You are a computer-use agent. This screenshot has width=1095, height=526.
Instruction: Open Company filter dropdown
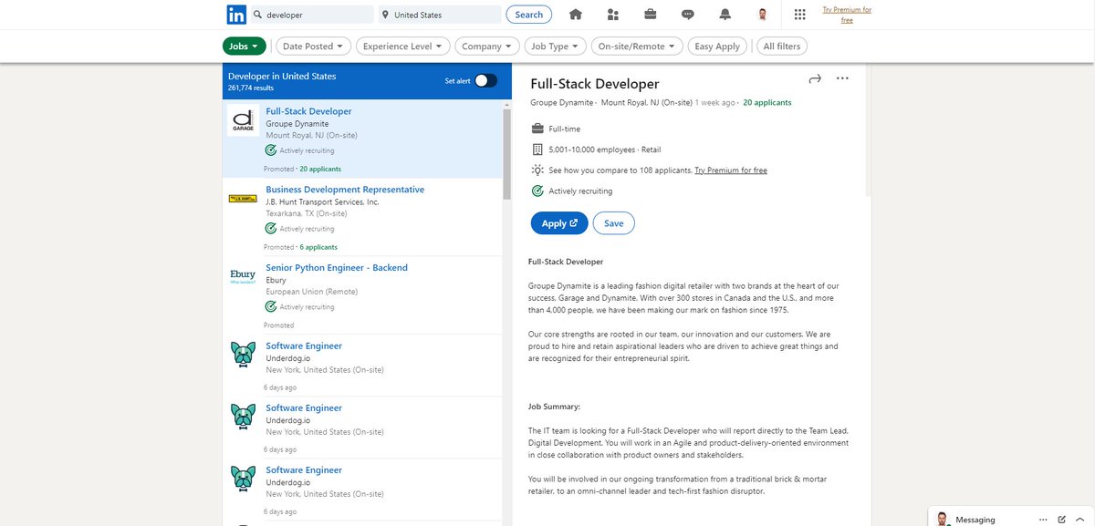pos(487,46)
